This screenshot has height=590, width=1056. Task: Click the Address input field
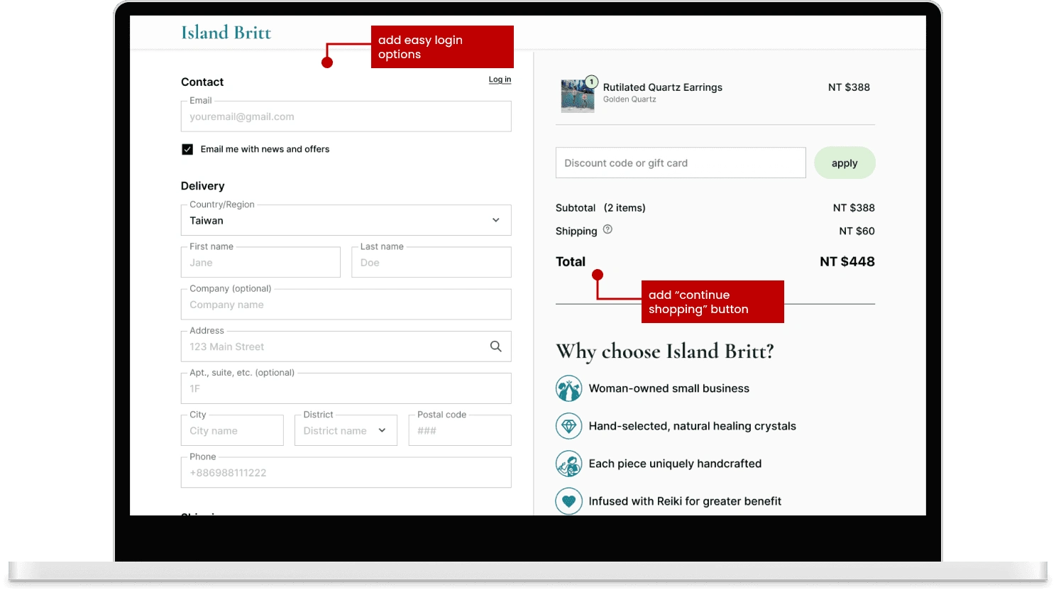tap(346, 346)
